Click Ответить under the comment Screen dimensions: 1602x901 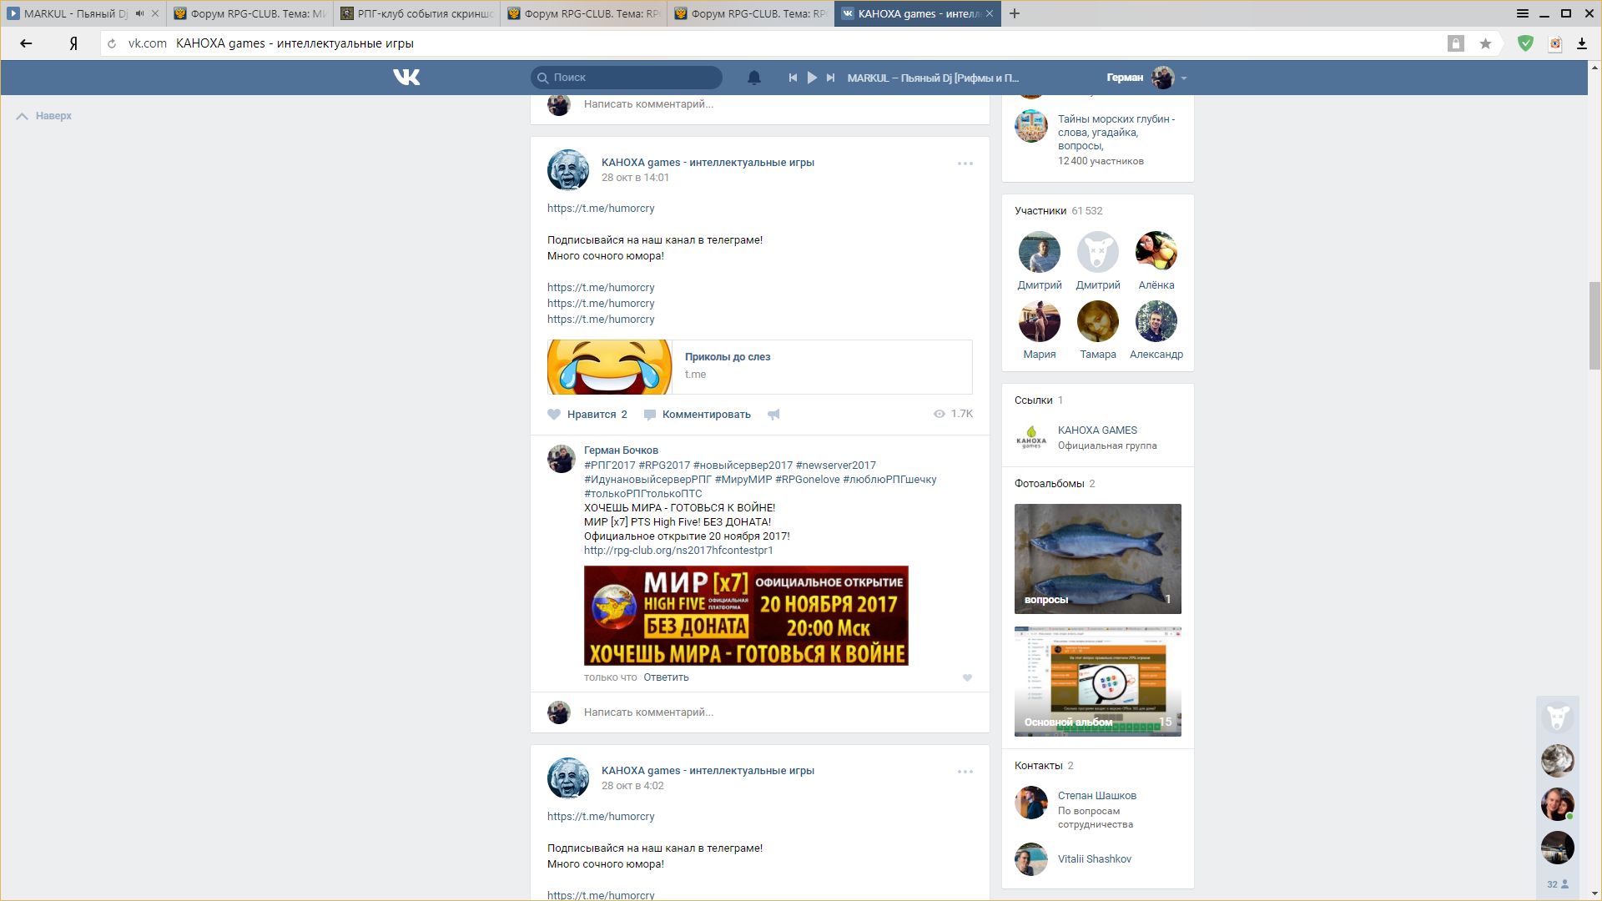tap(666, 677)
